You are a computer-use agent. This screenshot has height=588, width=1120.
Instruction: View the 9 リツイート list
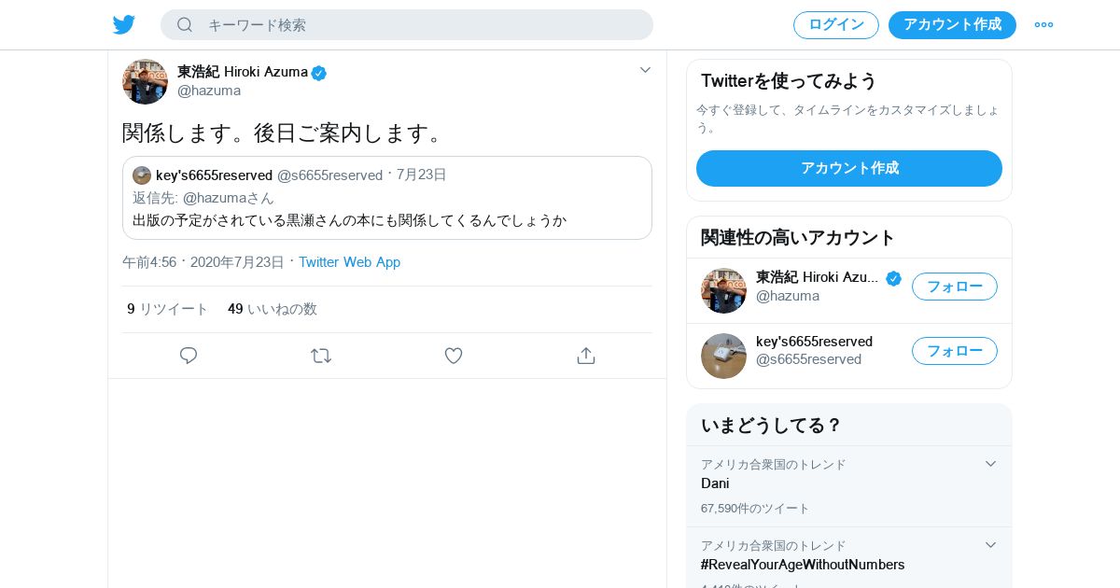[168, 309]
